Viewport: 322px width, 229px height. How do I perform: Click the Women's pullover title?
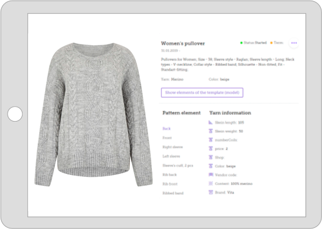click(x=183, y=43)
